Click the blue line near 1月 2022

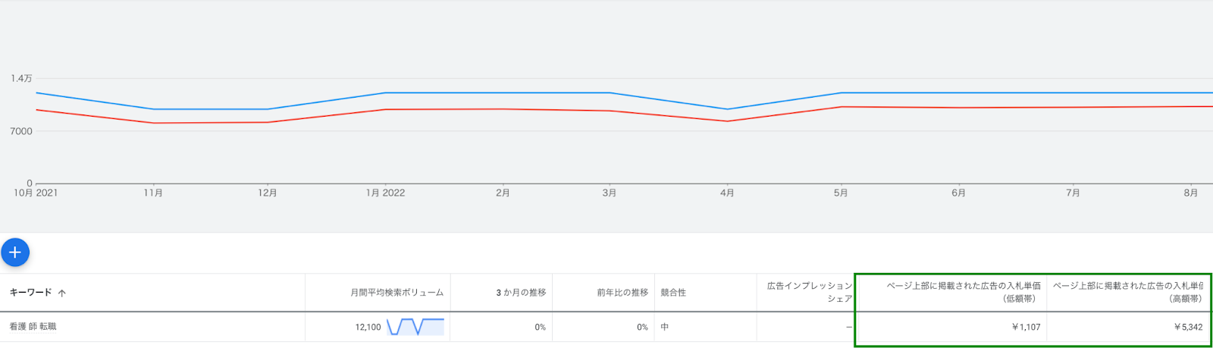(x=385, y=92)
